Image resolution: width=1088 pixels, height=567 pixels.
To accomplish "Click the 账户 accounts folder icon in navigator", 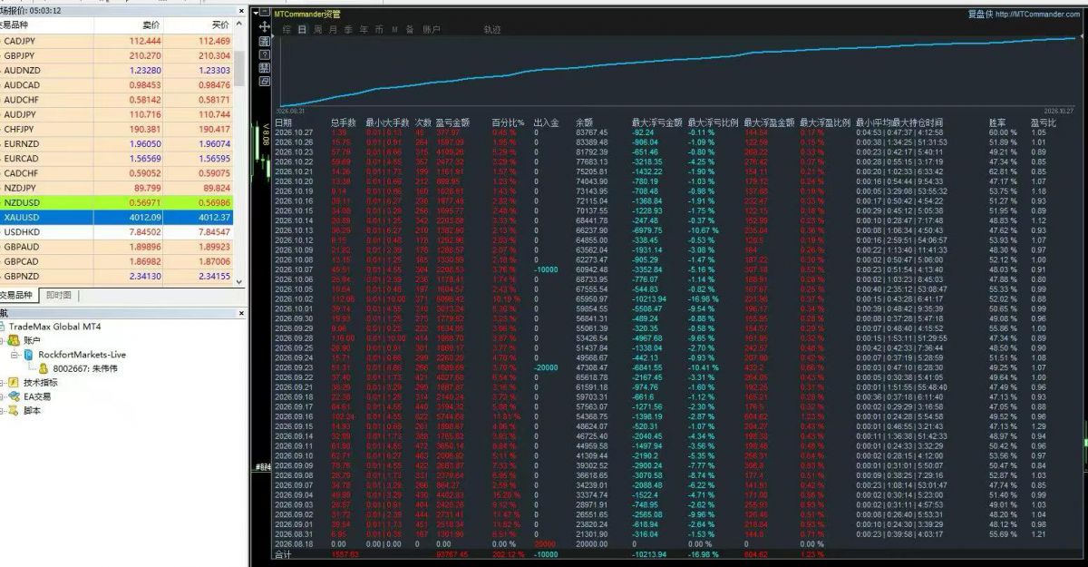I will tap(14, 340).
